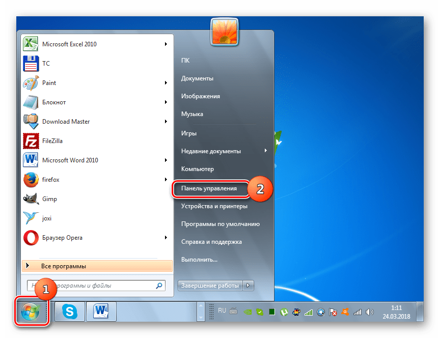Click the search magnifier icon
Image resolution: width=440 pixels, height=338 pixels.
159,286
